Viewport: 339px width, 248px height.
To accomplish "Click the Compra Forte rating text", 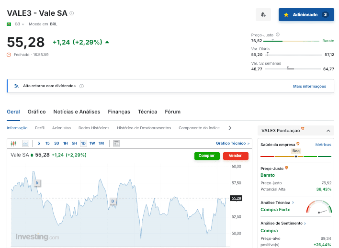I will (275, 210).
